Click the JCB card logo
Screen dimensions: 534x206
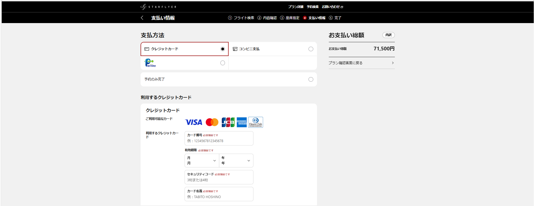228,122
